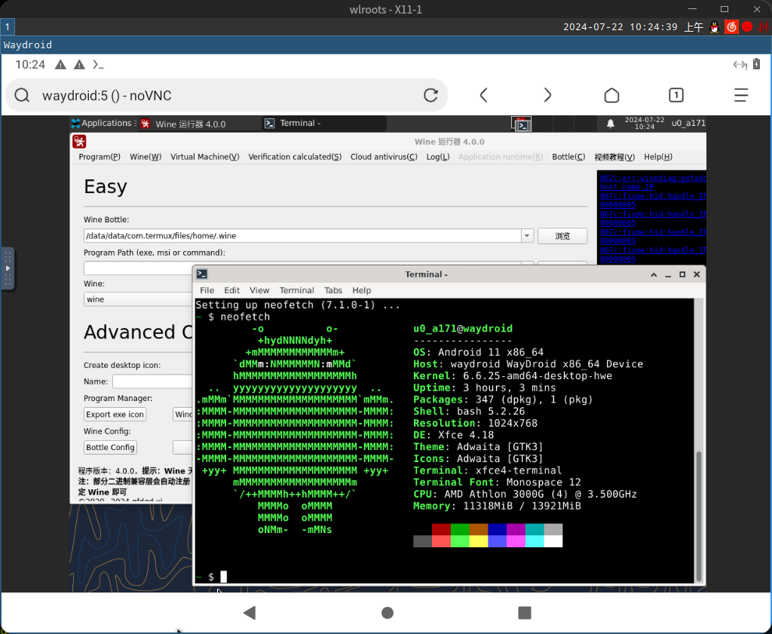Open the browser tab counter
Screen dimensions: 772x634
(676, 95)
